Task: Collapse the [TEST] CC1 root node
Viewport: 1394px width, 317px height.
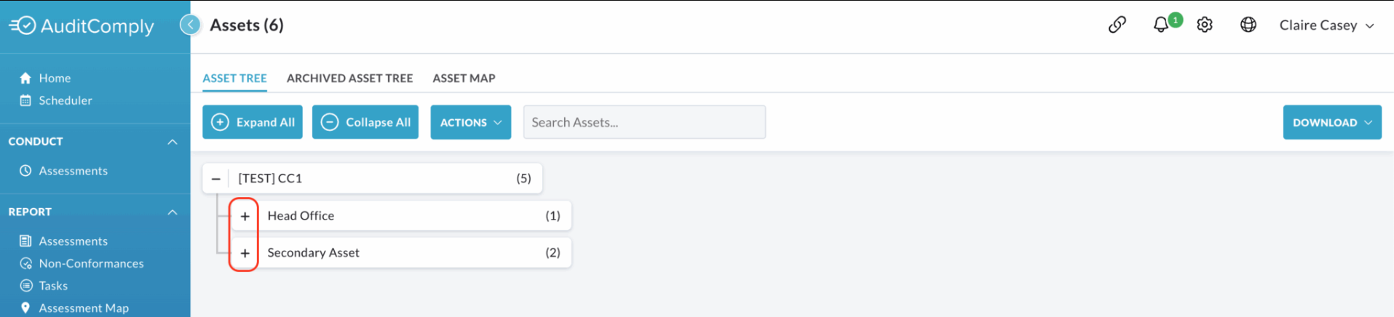Action: coord(215,178)
